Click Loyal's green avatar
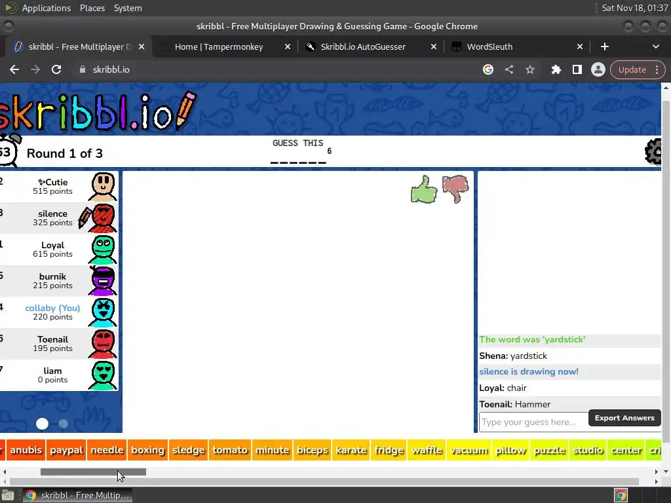Viewport: 671px width, 503px height. pos(103,250)
